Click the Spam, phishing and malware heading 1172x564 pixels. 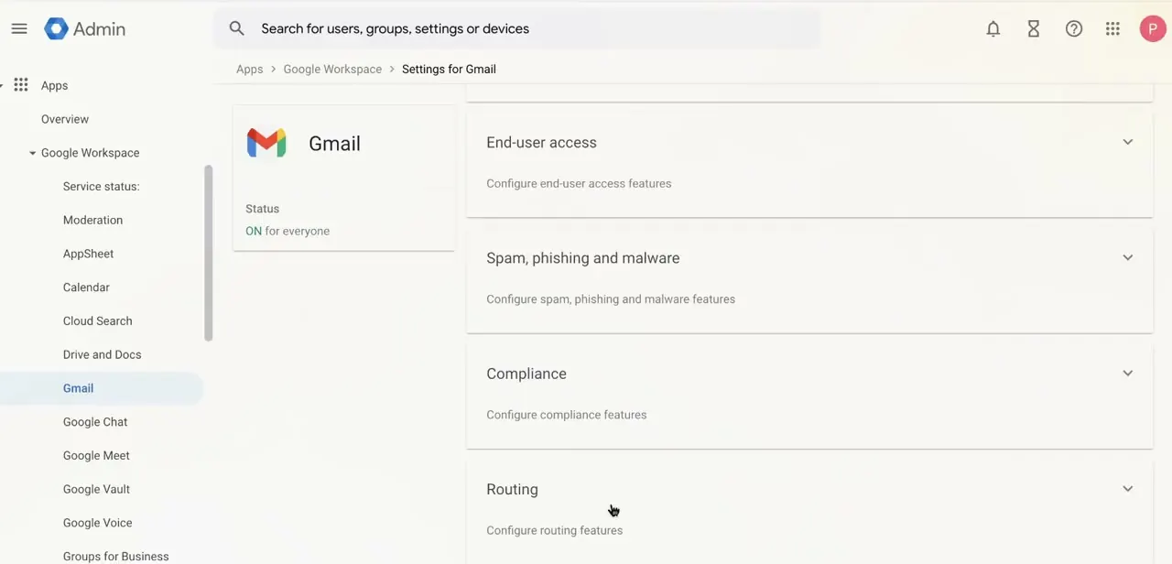582,257
